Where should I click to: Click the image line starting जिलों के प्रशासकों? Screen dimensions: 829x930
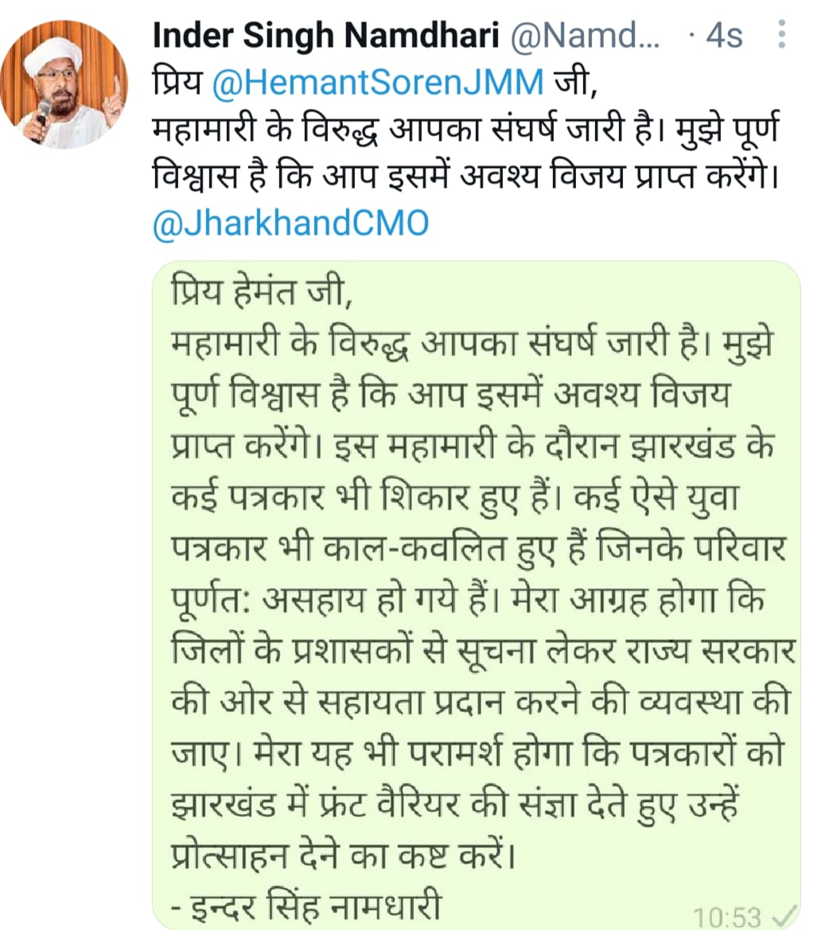(483, 651)
